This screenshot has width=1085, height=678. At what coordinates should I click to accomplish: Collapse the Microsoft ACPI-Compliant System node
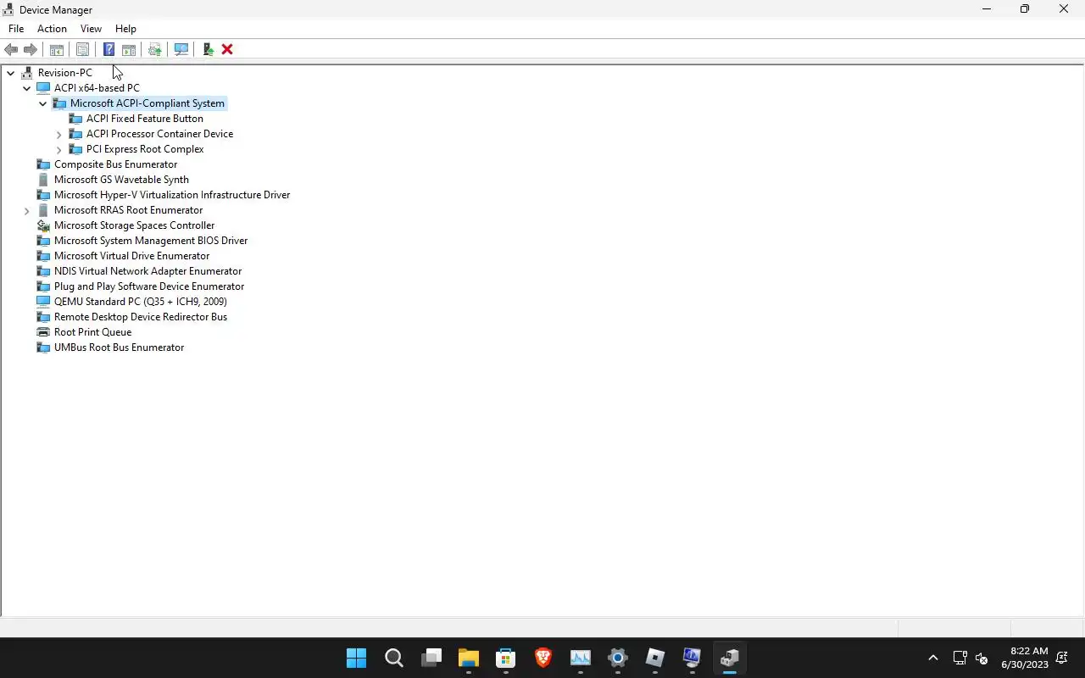click(43, 103)
